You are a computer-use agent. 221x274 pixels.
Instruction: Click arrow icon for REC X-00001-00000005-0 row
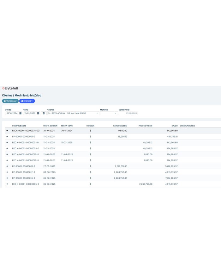coord(7,184)
